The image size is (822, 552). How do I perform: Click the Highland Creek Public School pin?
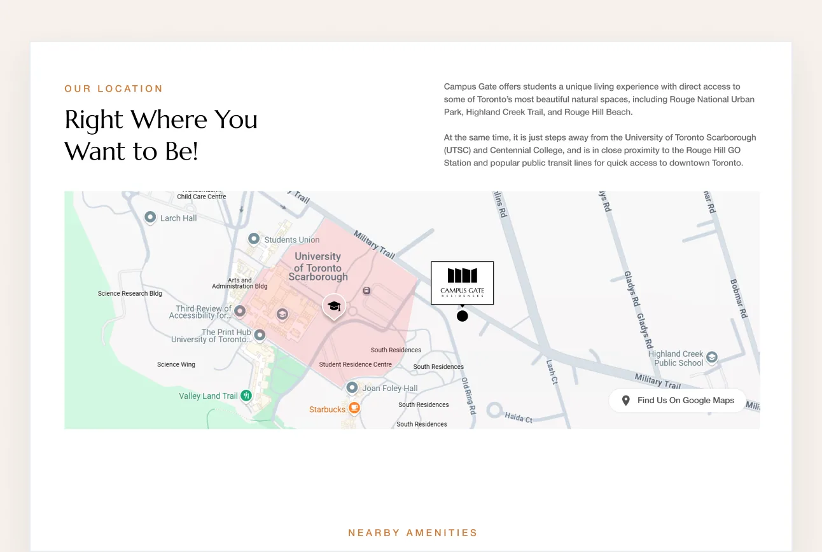712,357
